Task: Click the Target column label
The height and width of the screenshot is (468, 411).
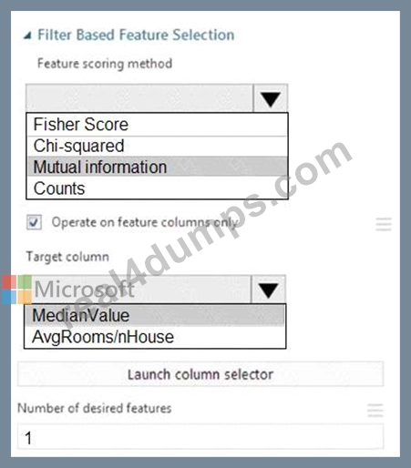Action: 67,257
